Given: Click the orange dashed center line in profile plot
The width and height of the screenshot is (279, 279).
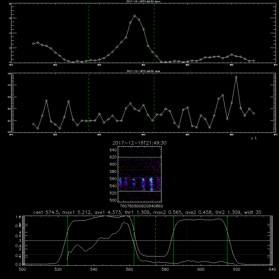Looking at the screenshot, I should click(x=155, y=240).
